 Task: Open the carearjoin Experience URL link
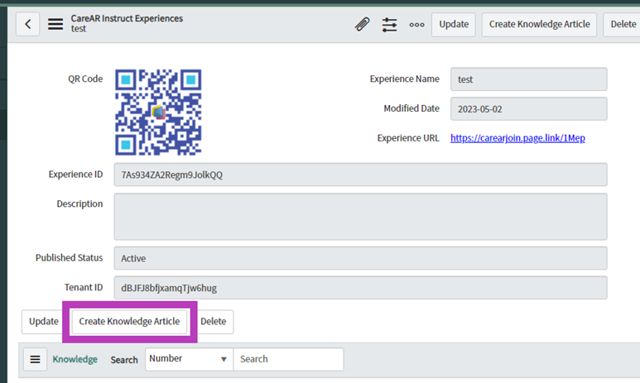click(517, 138)
